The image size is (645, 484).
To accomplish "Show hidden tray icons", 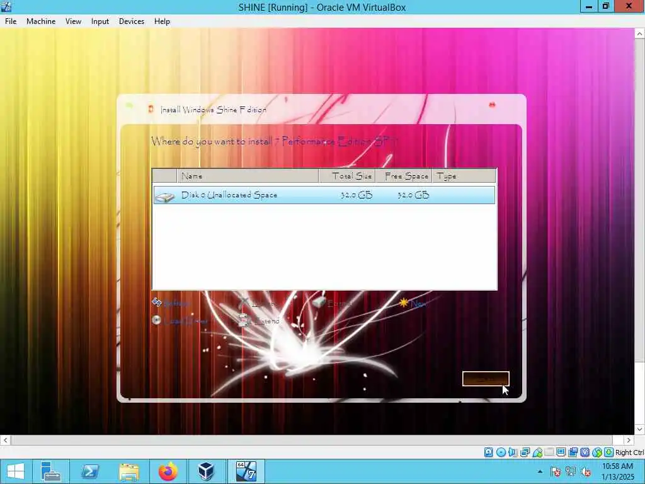I will [540, 471].
